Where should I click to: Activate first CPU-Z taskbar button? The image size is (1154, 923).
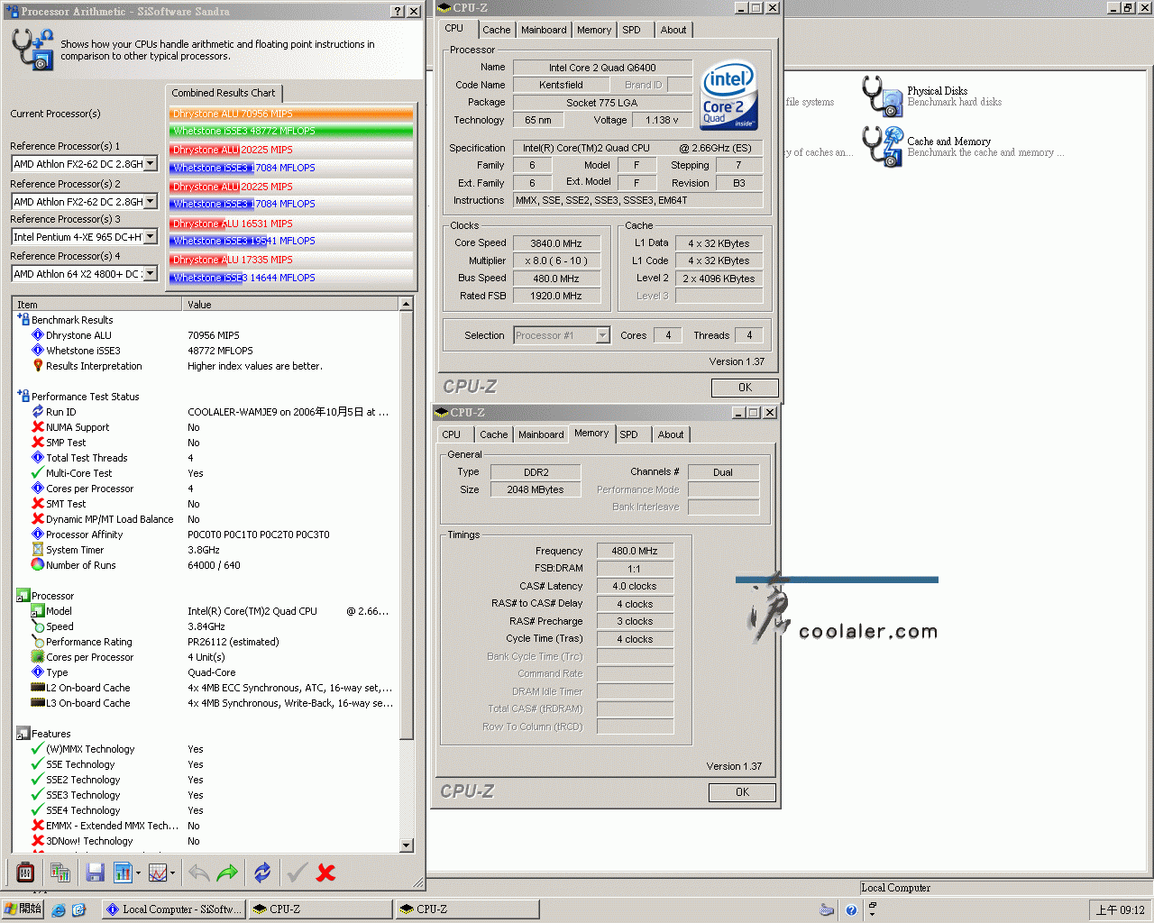(319, 909)
